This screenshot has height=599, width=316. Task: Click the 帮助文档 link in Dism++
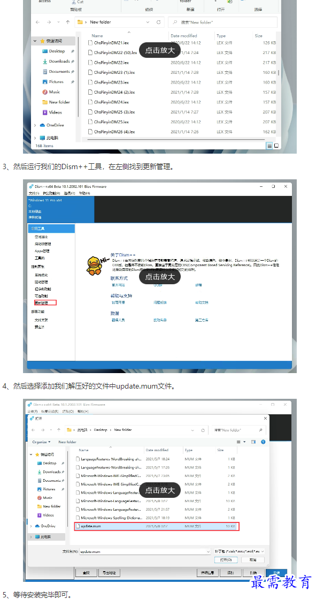[202, 302]
